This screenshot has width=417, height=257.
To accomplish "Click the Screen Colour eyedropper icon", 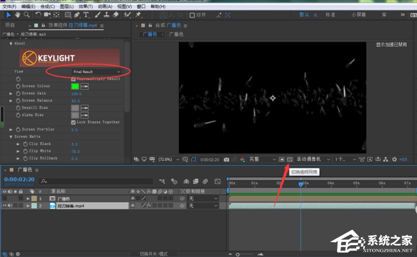I will click(85, 86).
